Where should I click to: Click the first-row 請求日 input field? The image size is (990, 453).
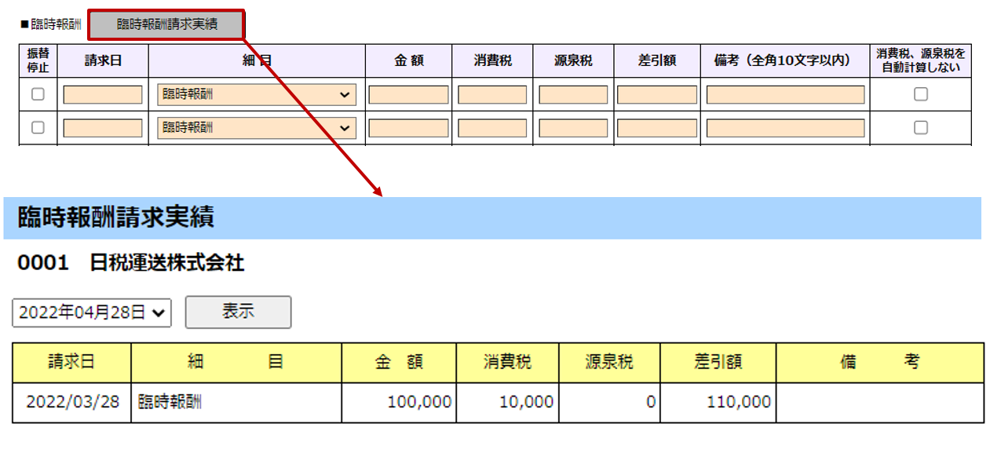(103, 95)
